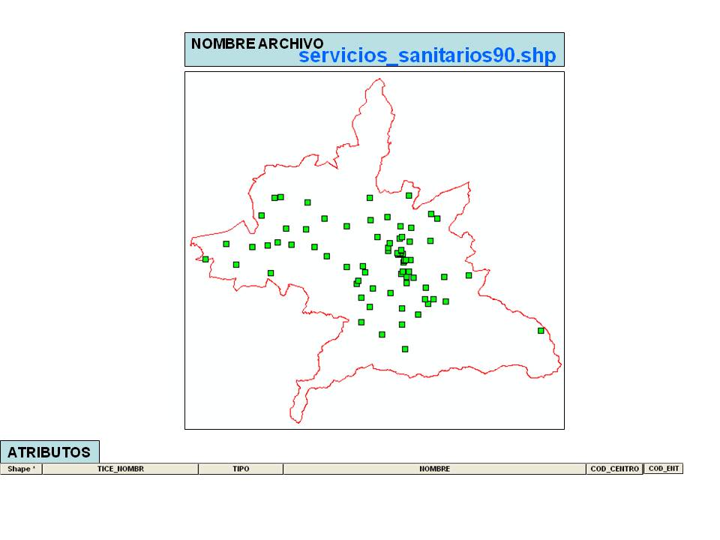The image size is (720, 540).
Task: Click the NOMBRE ARCHIVO label
Action: [x=257, y=43]
